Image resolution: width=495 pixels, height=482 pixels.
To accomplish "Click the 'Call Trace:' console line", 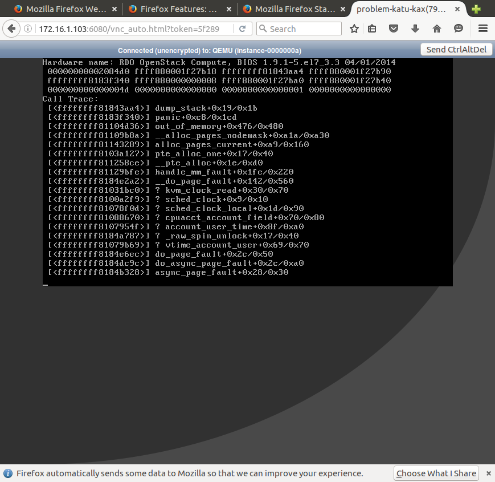I will click(70, 99).
